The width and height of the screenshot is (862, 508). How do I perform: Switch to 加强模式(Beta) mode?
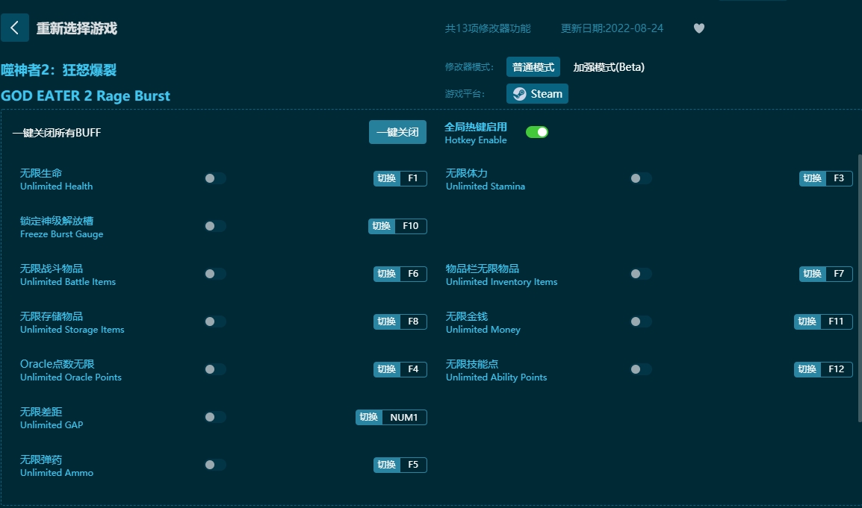pos(609,67)
